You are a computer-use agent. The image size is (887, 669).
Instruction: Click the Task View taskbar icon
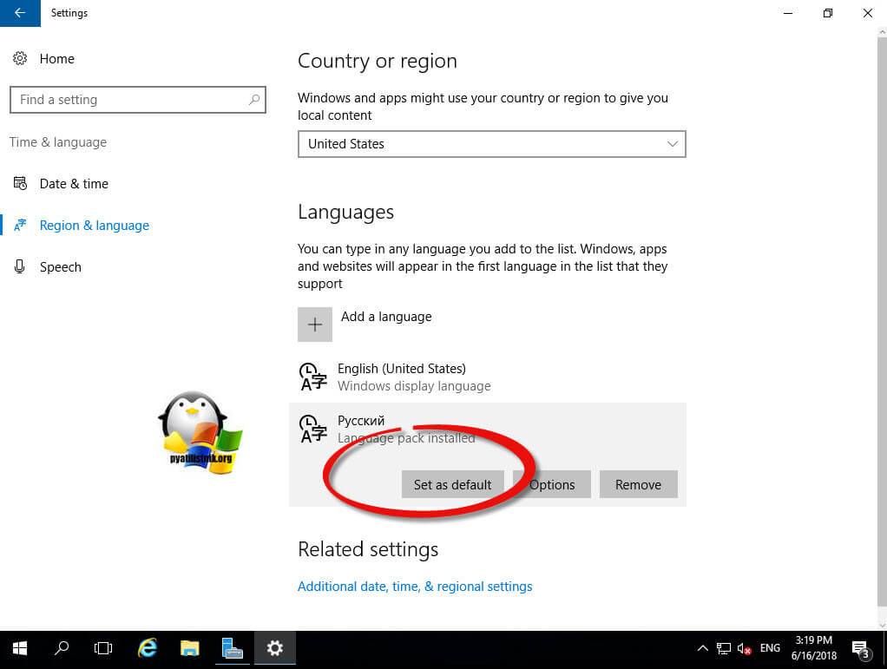(103, 648)
